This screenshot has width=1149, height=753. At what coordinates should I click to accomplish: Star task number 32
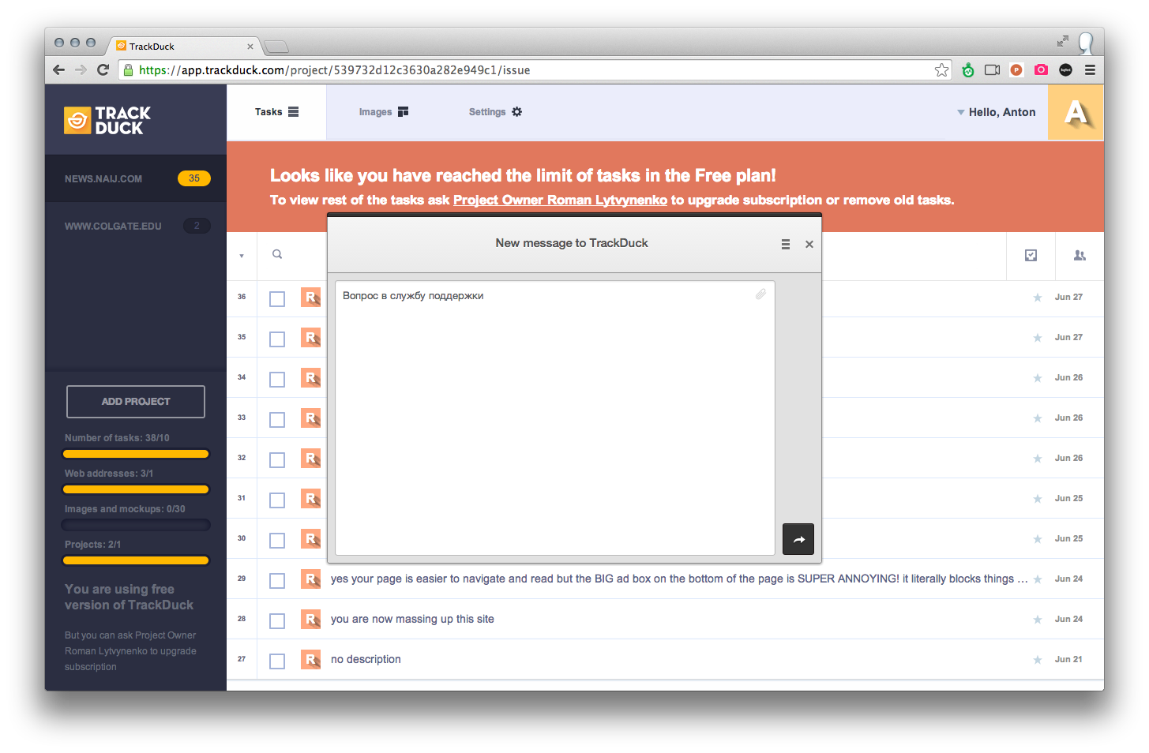[1038, 459]
